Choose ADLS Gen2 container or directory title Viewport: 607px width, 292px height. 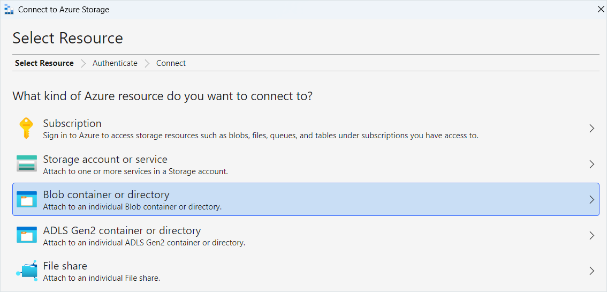(x=122, y=230)
